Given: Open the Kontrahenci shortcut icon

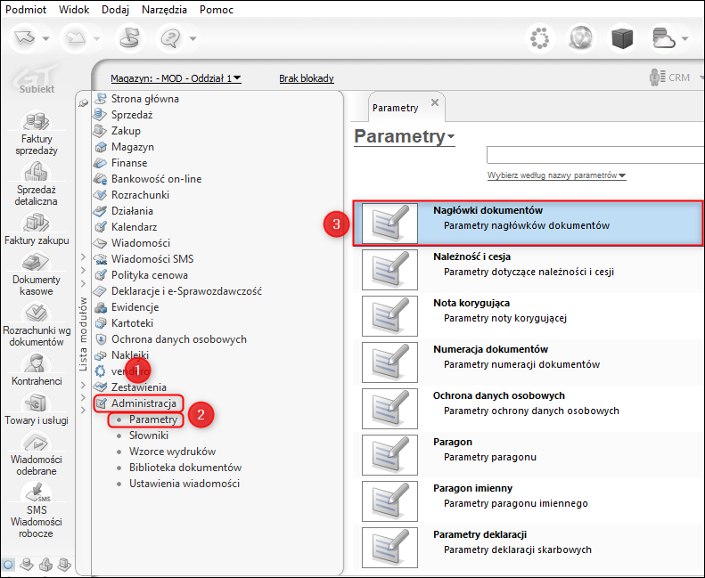Looking at the screenshot, I should pyautogui.click(x=36, y=362).
